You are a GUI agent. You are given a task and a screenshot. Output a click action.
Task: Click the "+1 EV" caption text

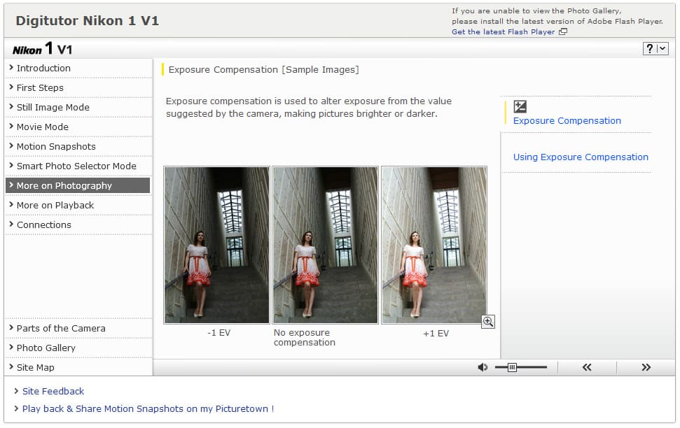(x=436, y=334)
